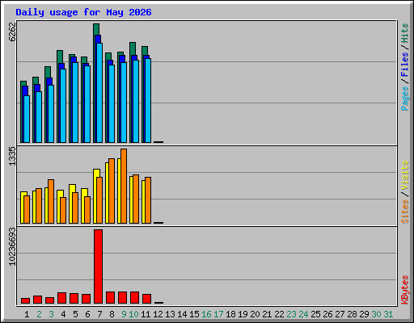Screen dimensions: 414x323
Task: Click day 31 on the date axis
Action: [388, 314]
